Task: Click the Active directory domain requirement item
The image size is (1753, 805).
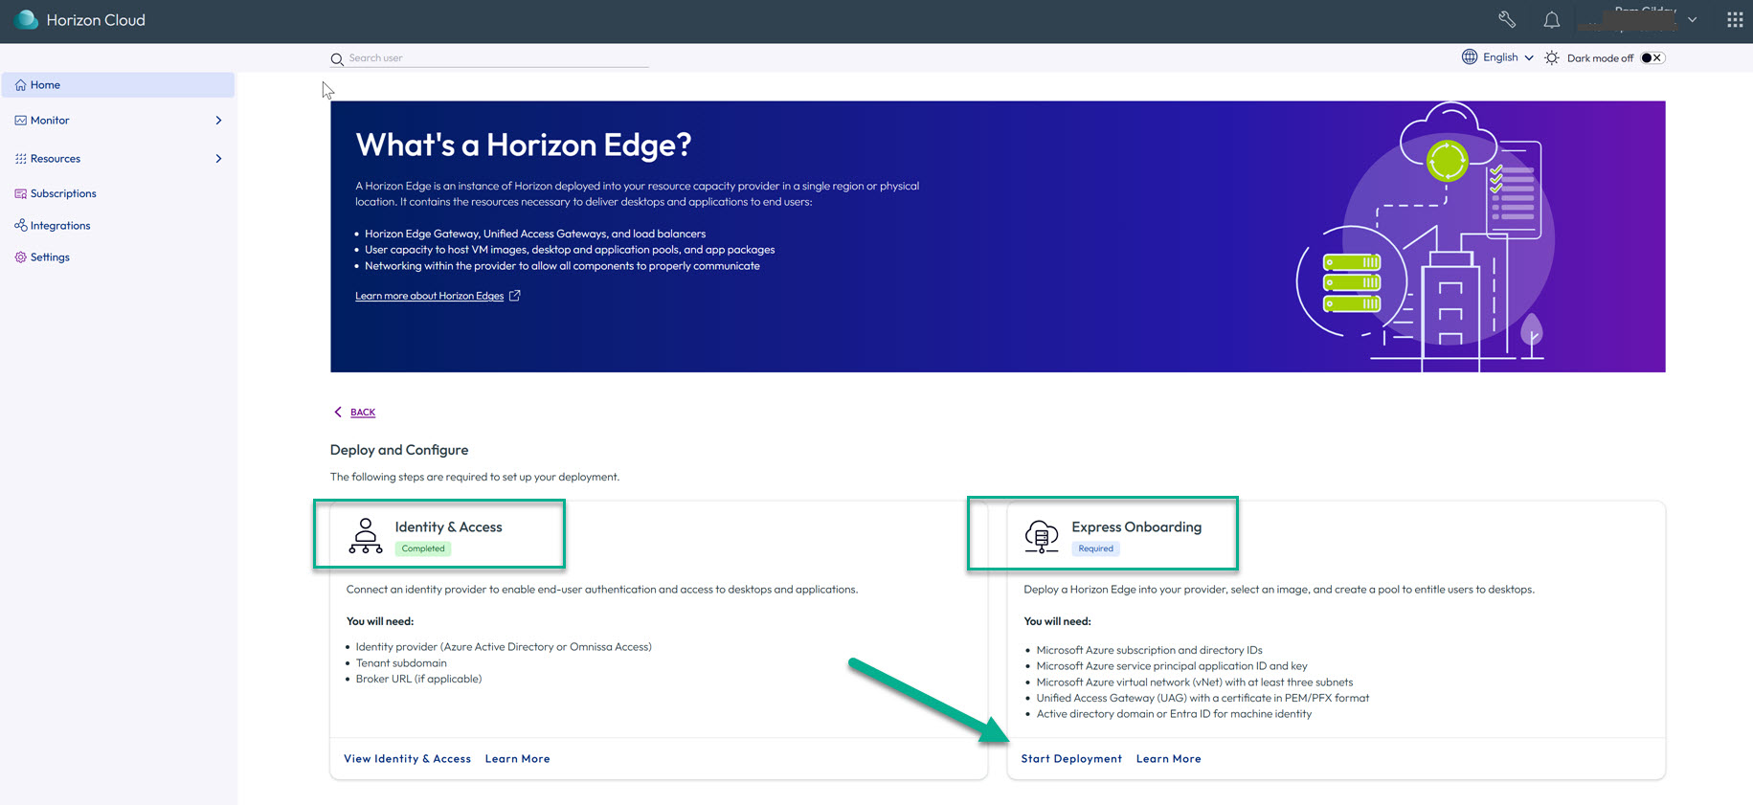Action: pyautogui.click(x=1174, y=714)
